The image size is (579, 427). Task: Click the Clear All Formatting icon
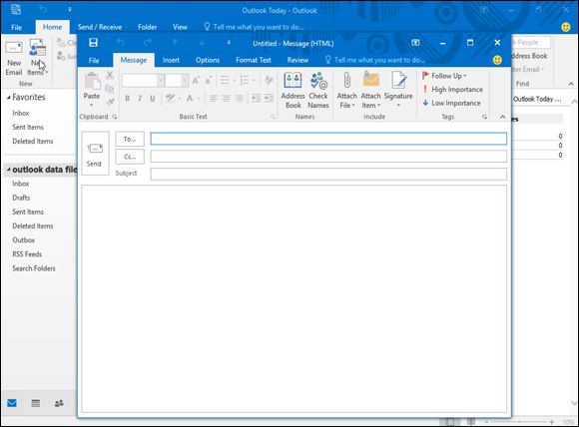coord(269,80)
